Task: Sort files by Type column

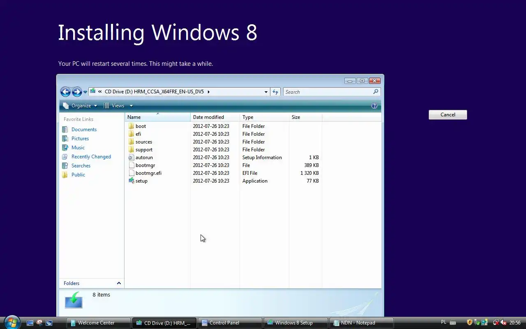Action: [x=265, y=117]
